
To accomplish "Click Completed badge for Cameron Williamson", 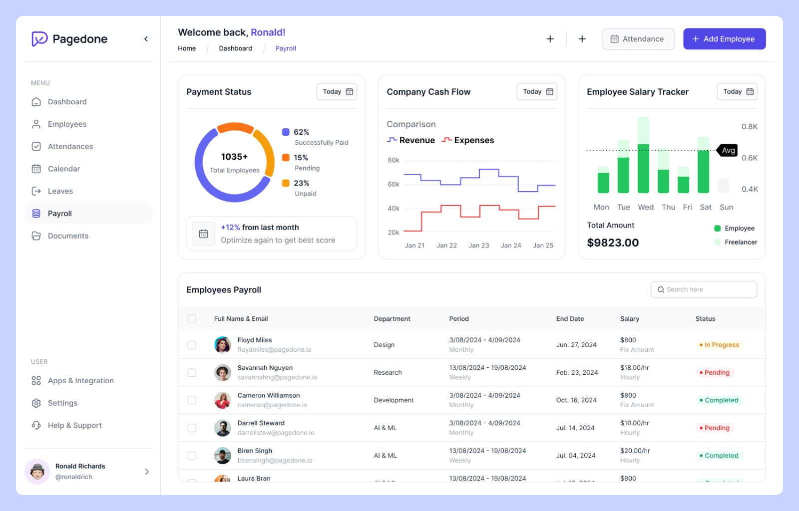I will point(719,400).
